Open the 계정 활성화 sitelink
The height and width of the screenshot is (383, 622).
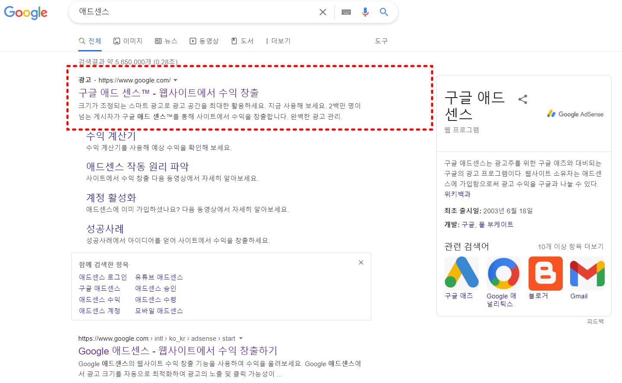pos(111,198)
